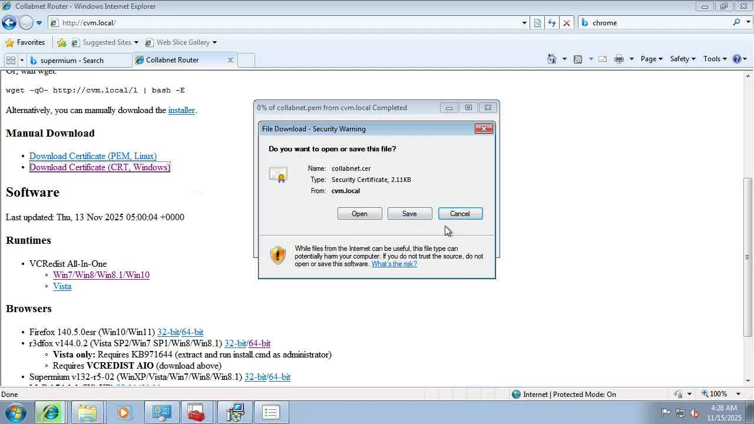Click Open in the File Download dialog
The width and height of the screenshot is (754, 424).
[359, 214]
